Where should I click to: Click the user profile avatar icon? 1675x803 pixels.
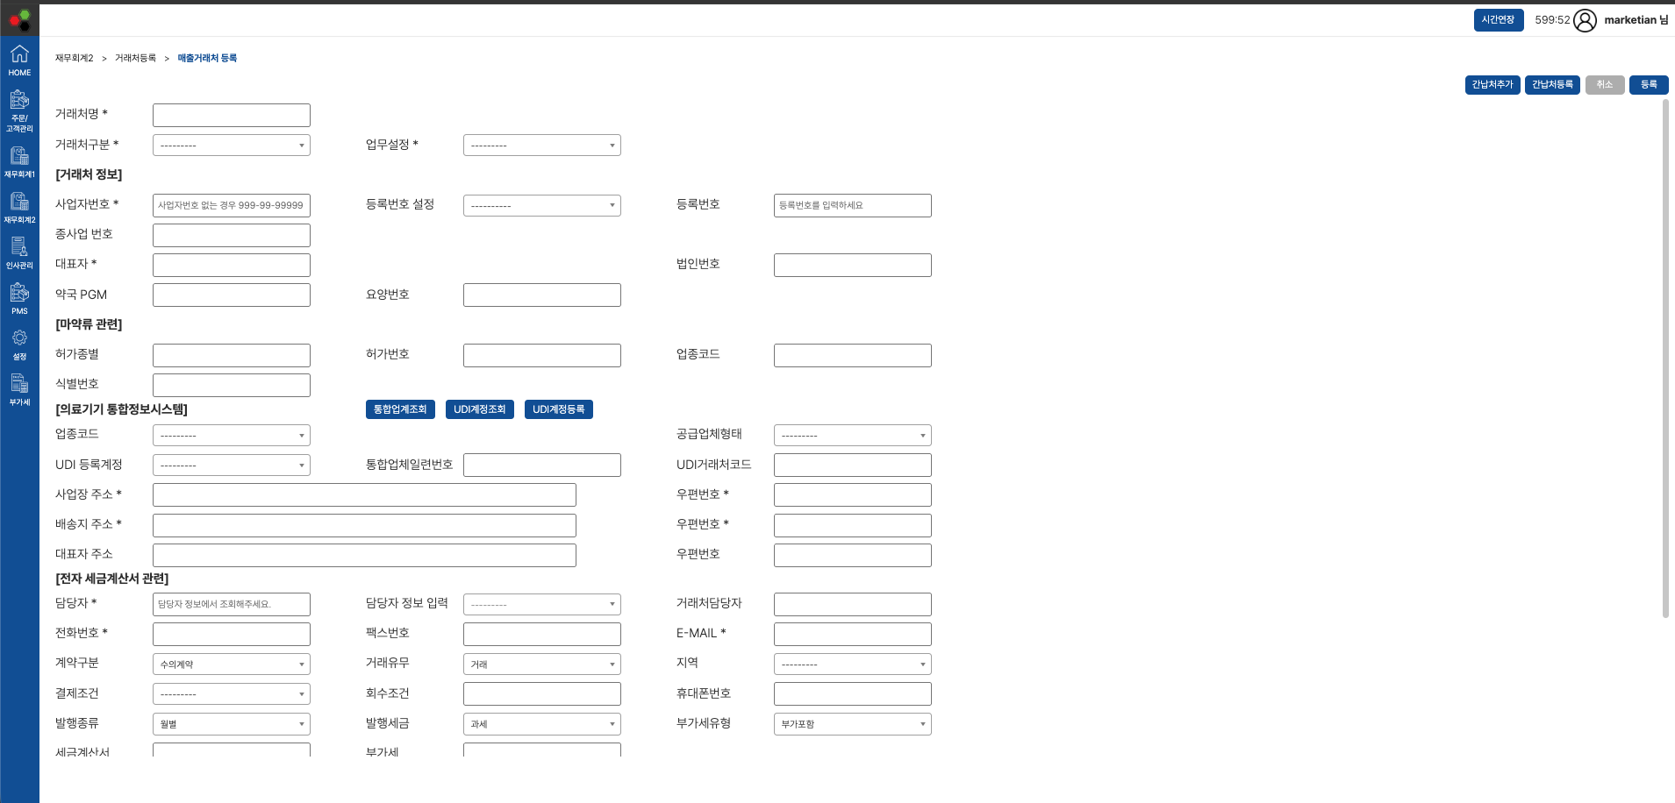tap(1585, 20)
